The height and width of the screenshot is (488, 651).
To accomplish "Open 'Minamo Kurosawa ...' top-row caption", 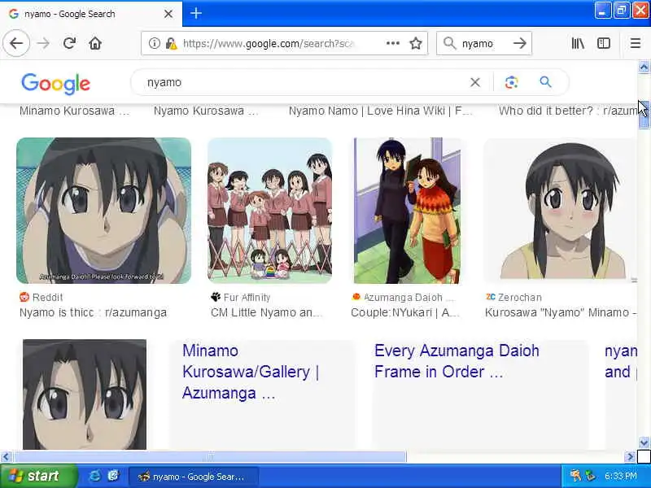I will (x=74, y=111).
